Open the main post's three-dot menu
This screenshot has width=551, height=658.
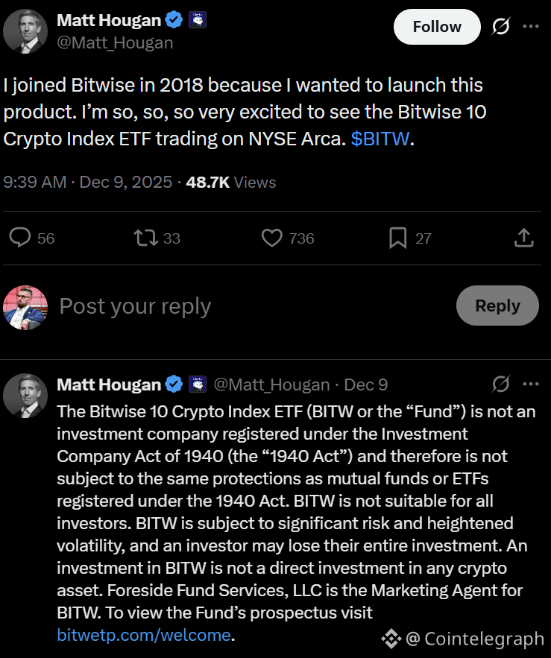click(x=530, y=27)
